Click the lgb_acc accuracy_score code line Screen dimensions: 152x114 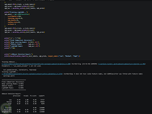tap(25, 32)
